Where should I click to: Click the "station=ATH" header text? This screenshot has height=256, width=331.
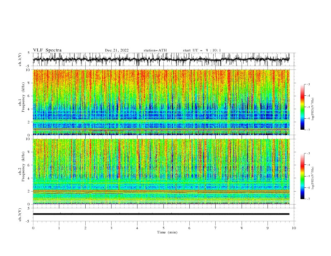(x=155, y=50)
